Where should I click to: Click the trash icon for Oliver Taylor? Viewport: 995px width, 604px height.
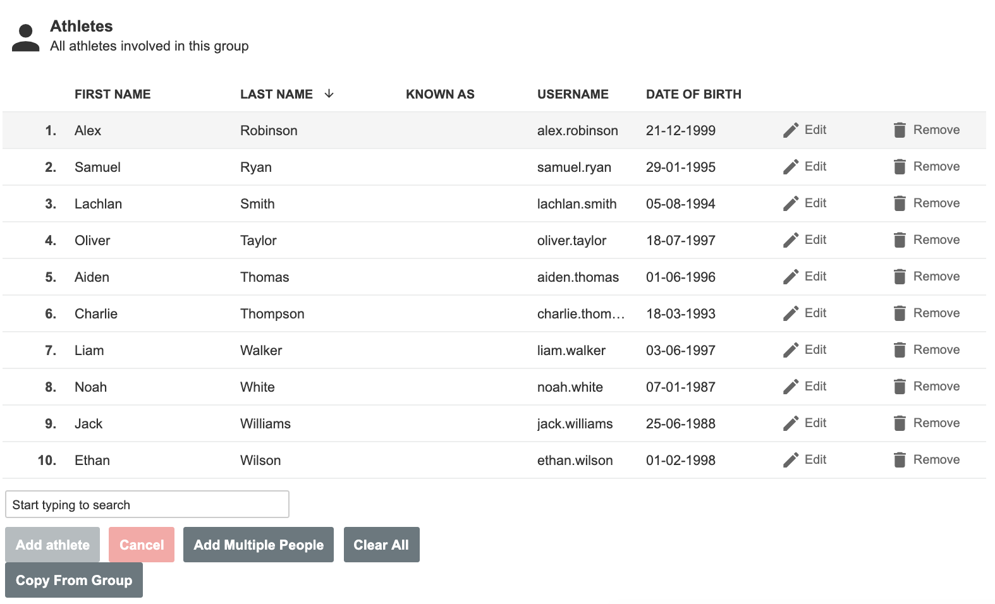tap(900, 240)
